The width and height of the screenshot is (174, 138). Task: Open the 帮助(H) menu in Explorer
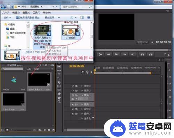point(47,13)
